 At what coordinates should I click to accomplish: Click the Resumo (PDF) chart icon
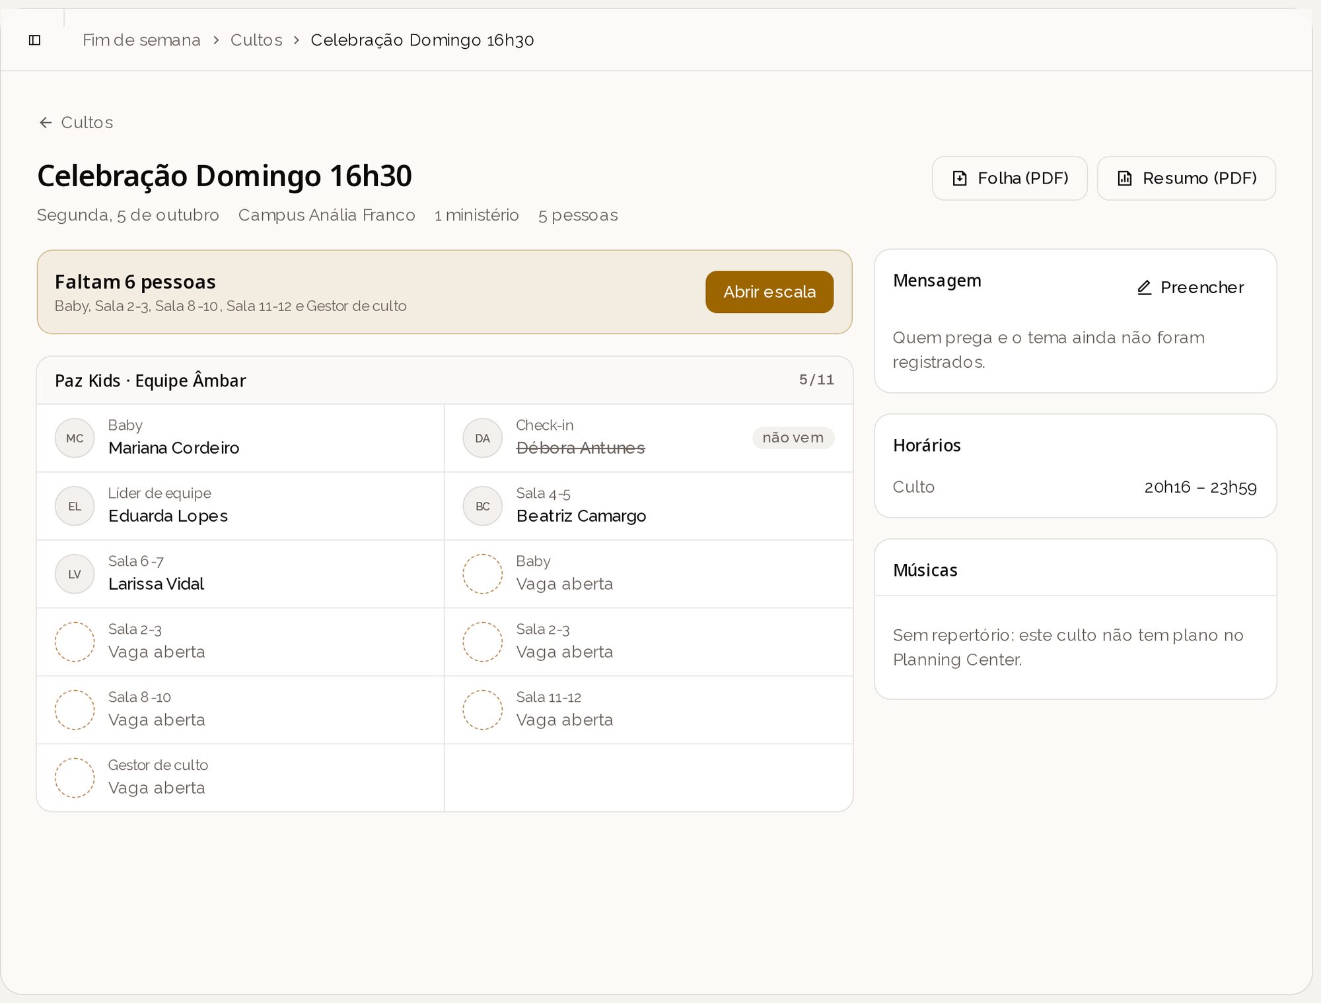1124,178
